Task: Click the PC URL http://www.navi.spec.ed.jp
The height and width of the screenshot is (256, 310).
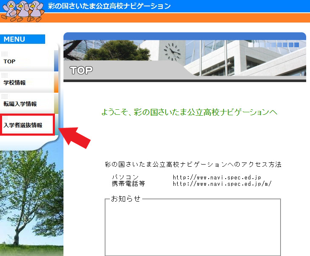Action: tap(217, 177)
